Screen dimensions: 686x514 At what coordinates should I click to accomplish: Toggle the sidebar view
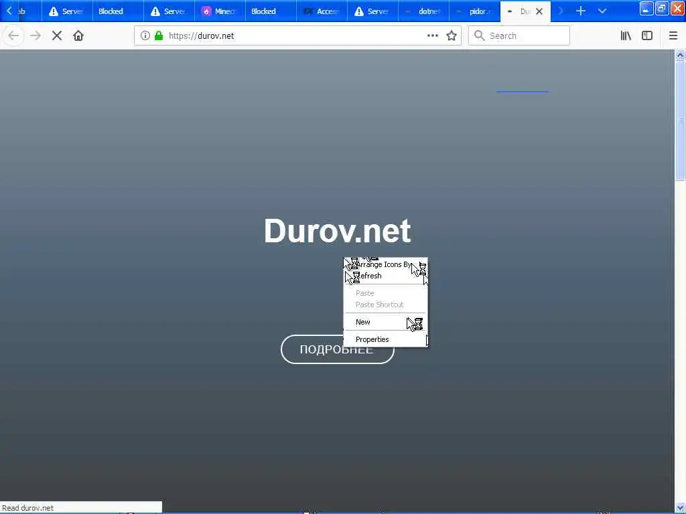tap(647, 35)
